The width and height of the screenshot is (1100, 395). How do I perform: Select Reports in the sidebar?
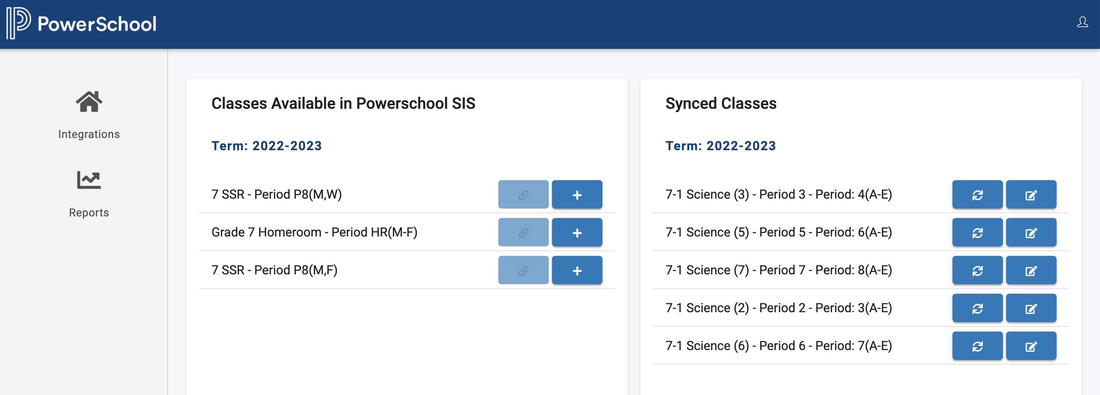89,212
